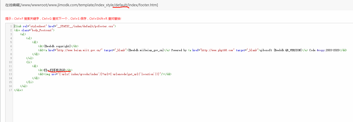The width and height of the screenshot is (353, 122).
Task: Click the red 提示 shortcut hint text
Action: [63, 19]
